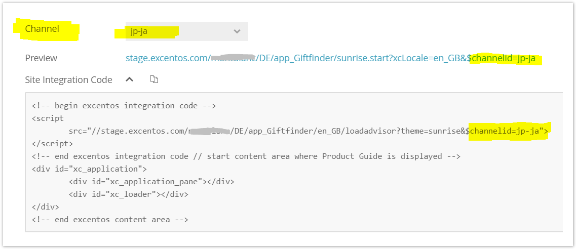
Task: Click the Site Integration Code label
Action: click(69, 79)
